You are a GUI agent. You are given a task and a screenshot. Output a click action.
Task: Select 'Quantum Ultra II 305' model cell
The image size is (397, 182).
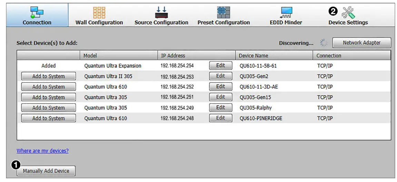(x=108, y=76)
